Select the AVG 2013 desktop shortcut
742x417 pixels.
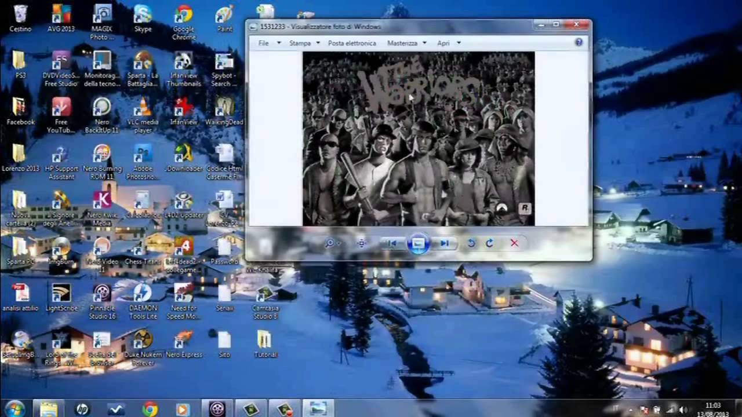tap(61, 19)
